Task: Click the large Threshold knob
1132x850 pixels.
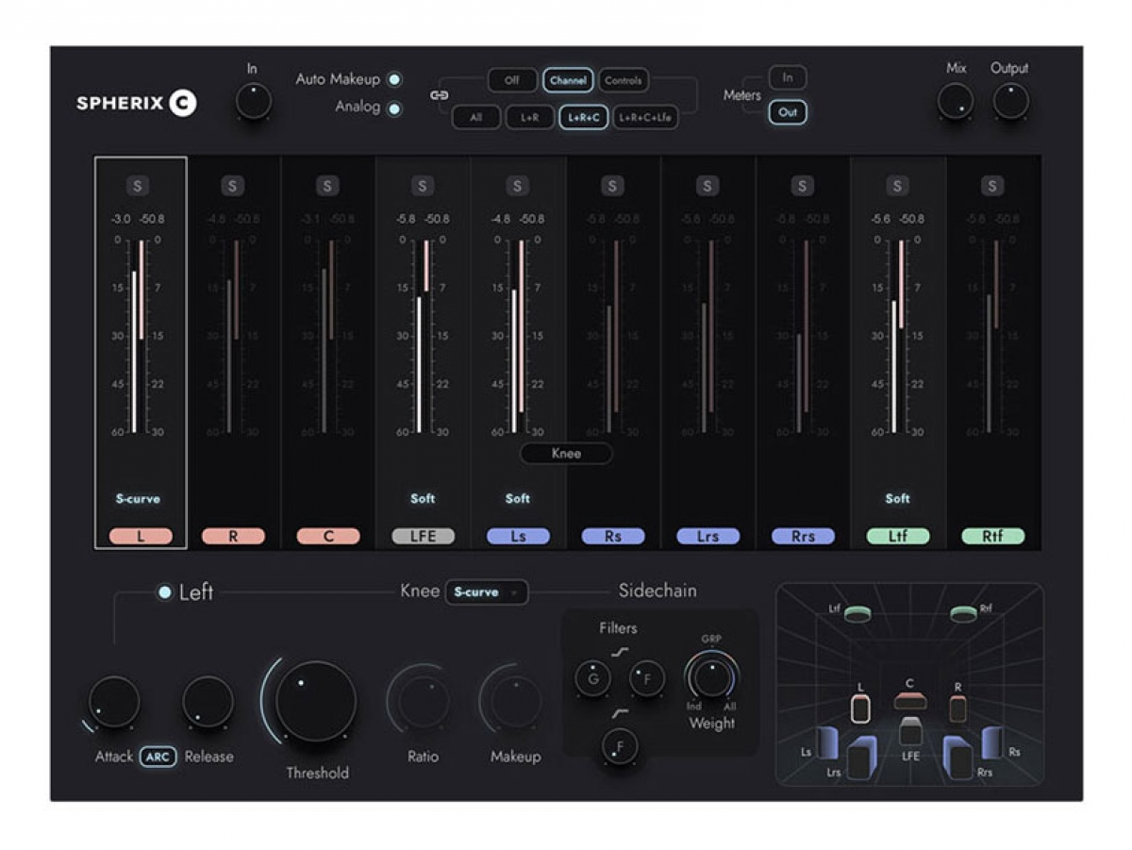Action: pyautogui.click(x=316, y=702)
